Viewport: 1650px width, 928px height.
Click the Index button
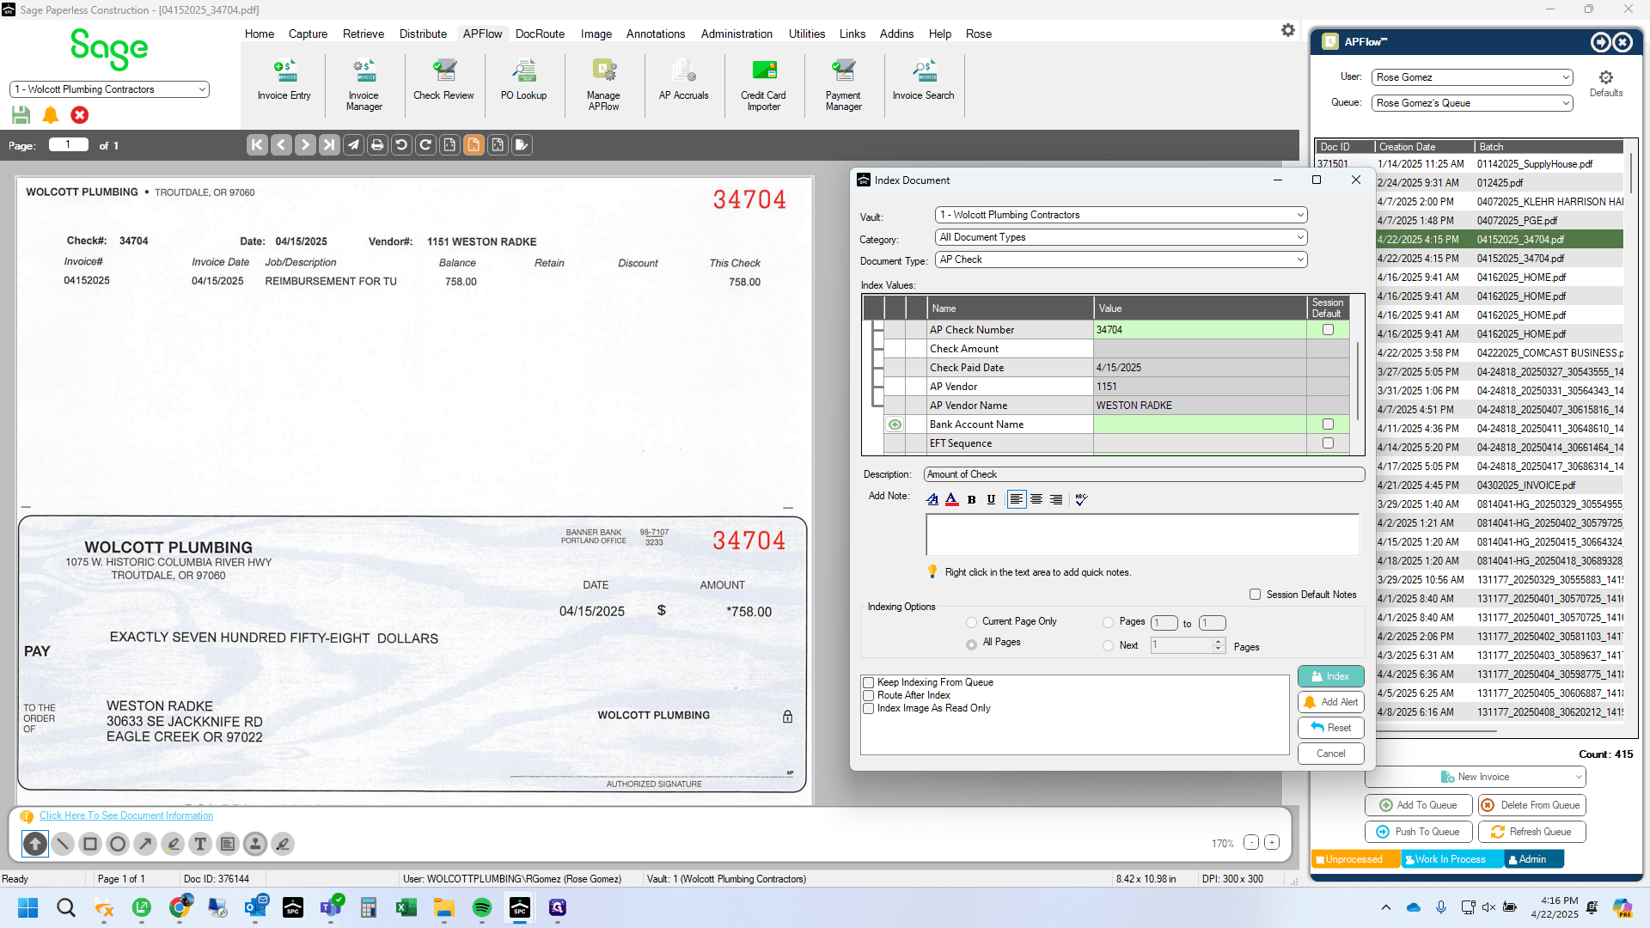click(x=1330, y=676)
